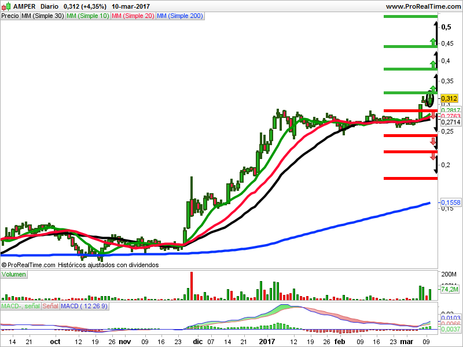Select the MM (Simple 200) indicator label
Viewport: 463px width, 347px height.
coord(180,16)
